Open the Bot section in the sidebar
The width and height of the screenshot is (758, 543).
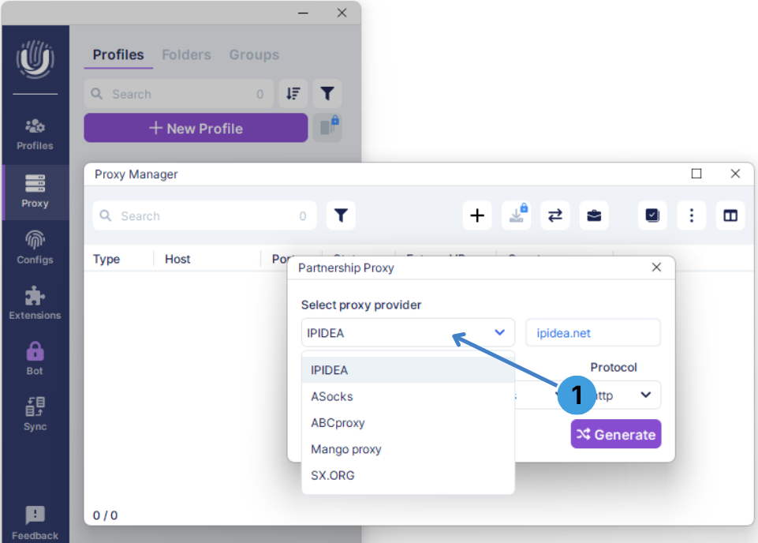(x=35, y=359)
